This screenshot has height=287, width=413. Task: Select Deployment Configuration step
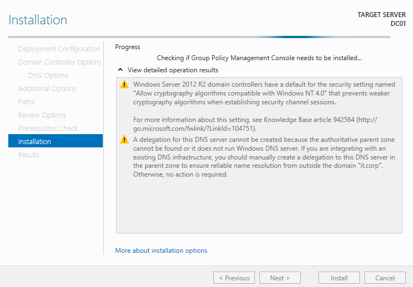tap(59, 49)
